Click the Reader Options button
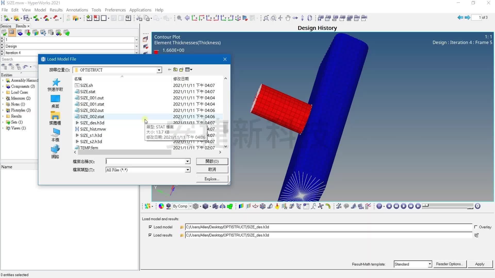Image resolution: width=495 pixels, height=278 pixels. tap(450, 264)
